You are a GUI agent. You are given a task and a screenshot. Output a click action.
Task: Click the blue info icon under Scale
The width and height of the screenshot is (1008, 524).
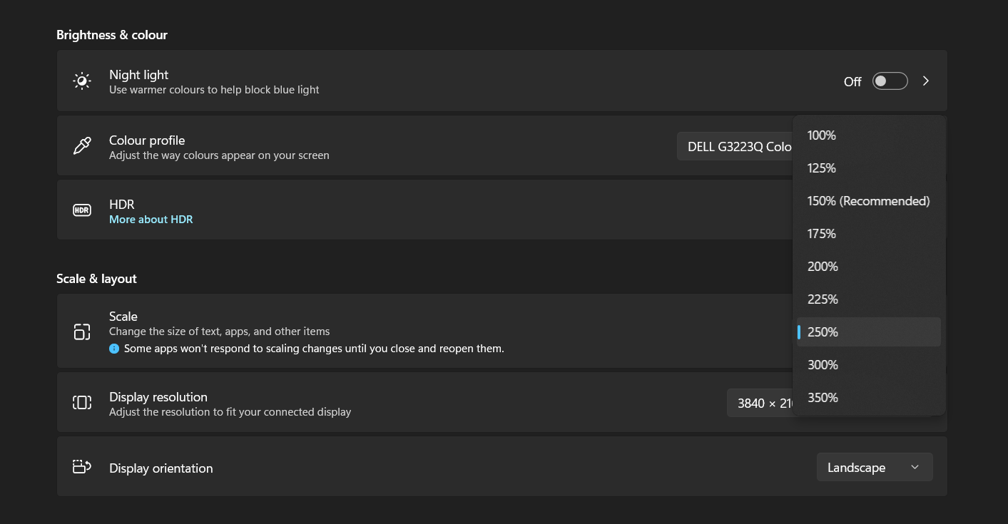114,349
